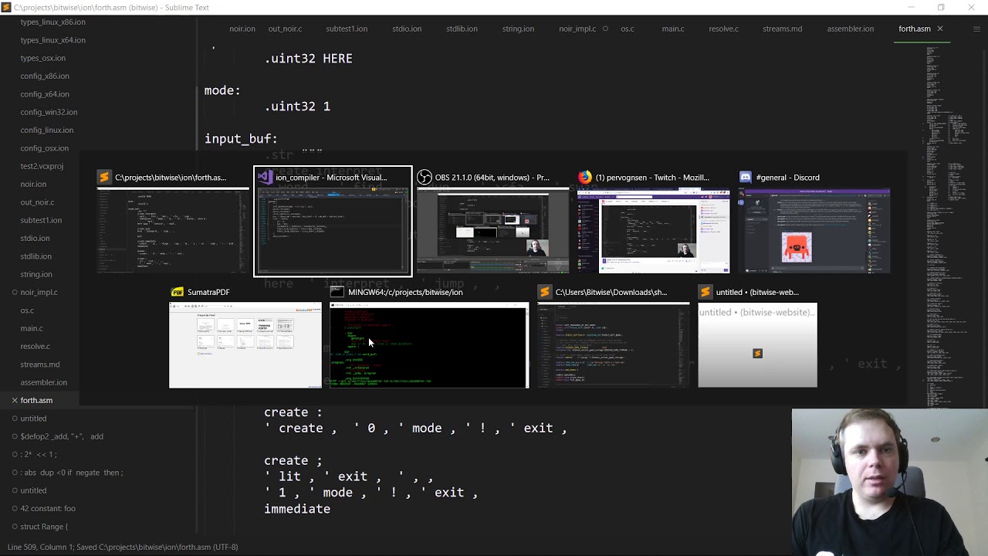Select config_win32.ion in sidebar
The image size is (988, 556).
(x=49, y=112)
